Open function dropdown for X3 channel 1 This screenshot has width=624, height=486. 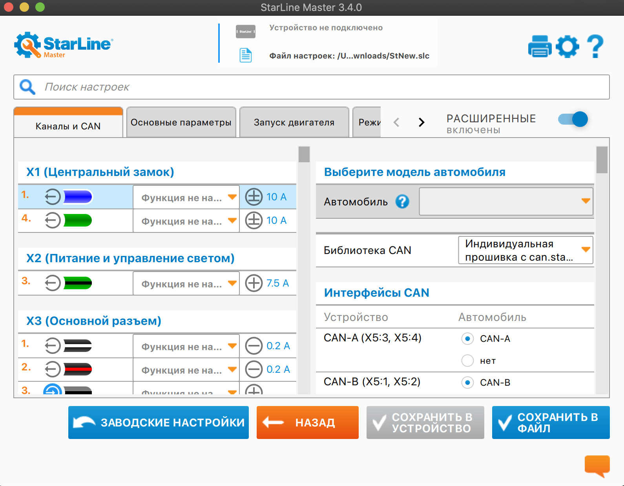(186, 346)
